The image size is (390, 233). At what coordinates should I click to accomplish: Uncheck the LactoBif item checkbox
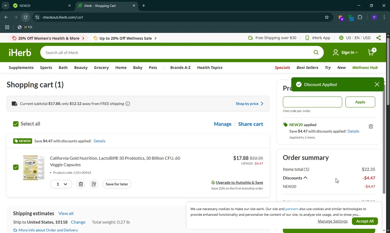tap(16, 167)
